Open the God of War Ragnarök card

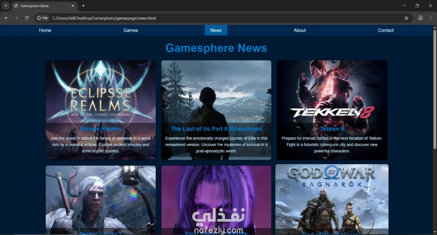(332, 199)
